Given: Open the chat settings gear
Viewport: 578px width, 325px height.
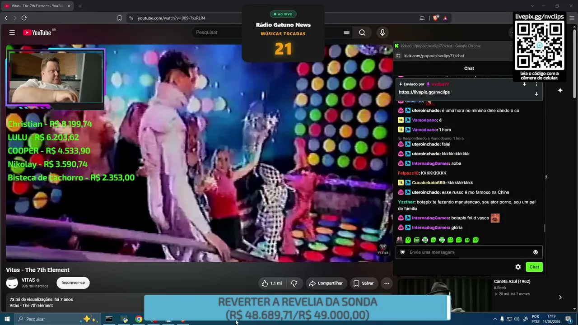Looking at the screenshot, I should (518, 267).
